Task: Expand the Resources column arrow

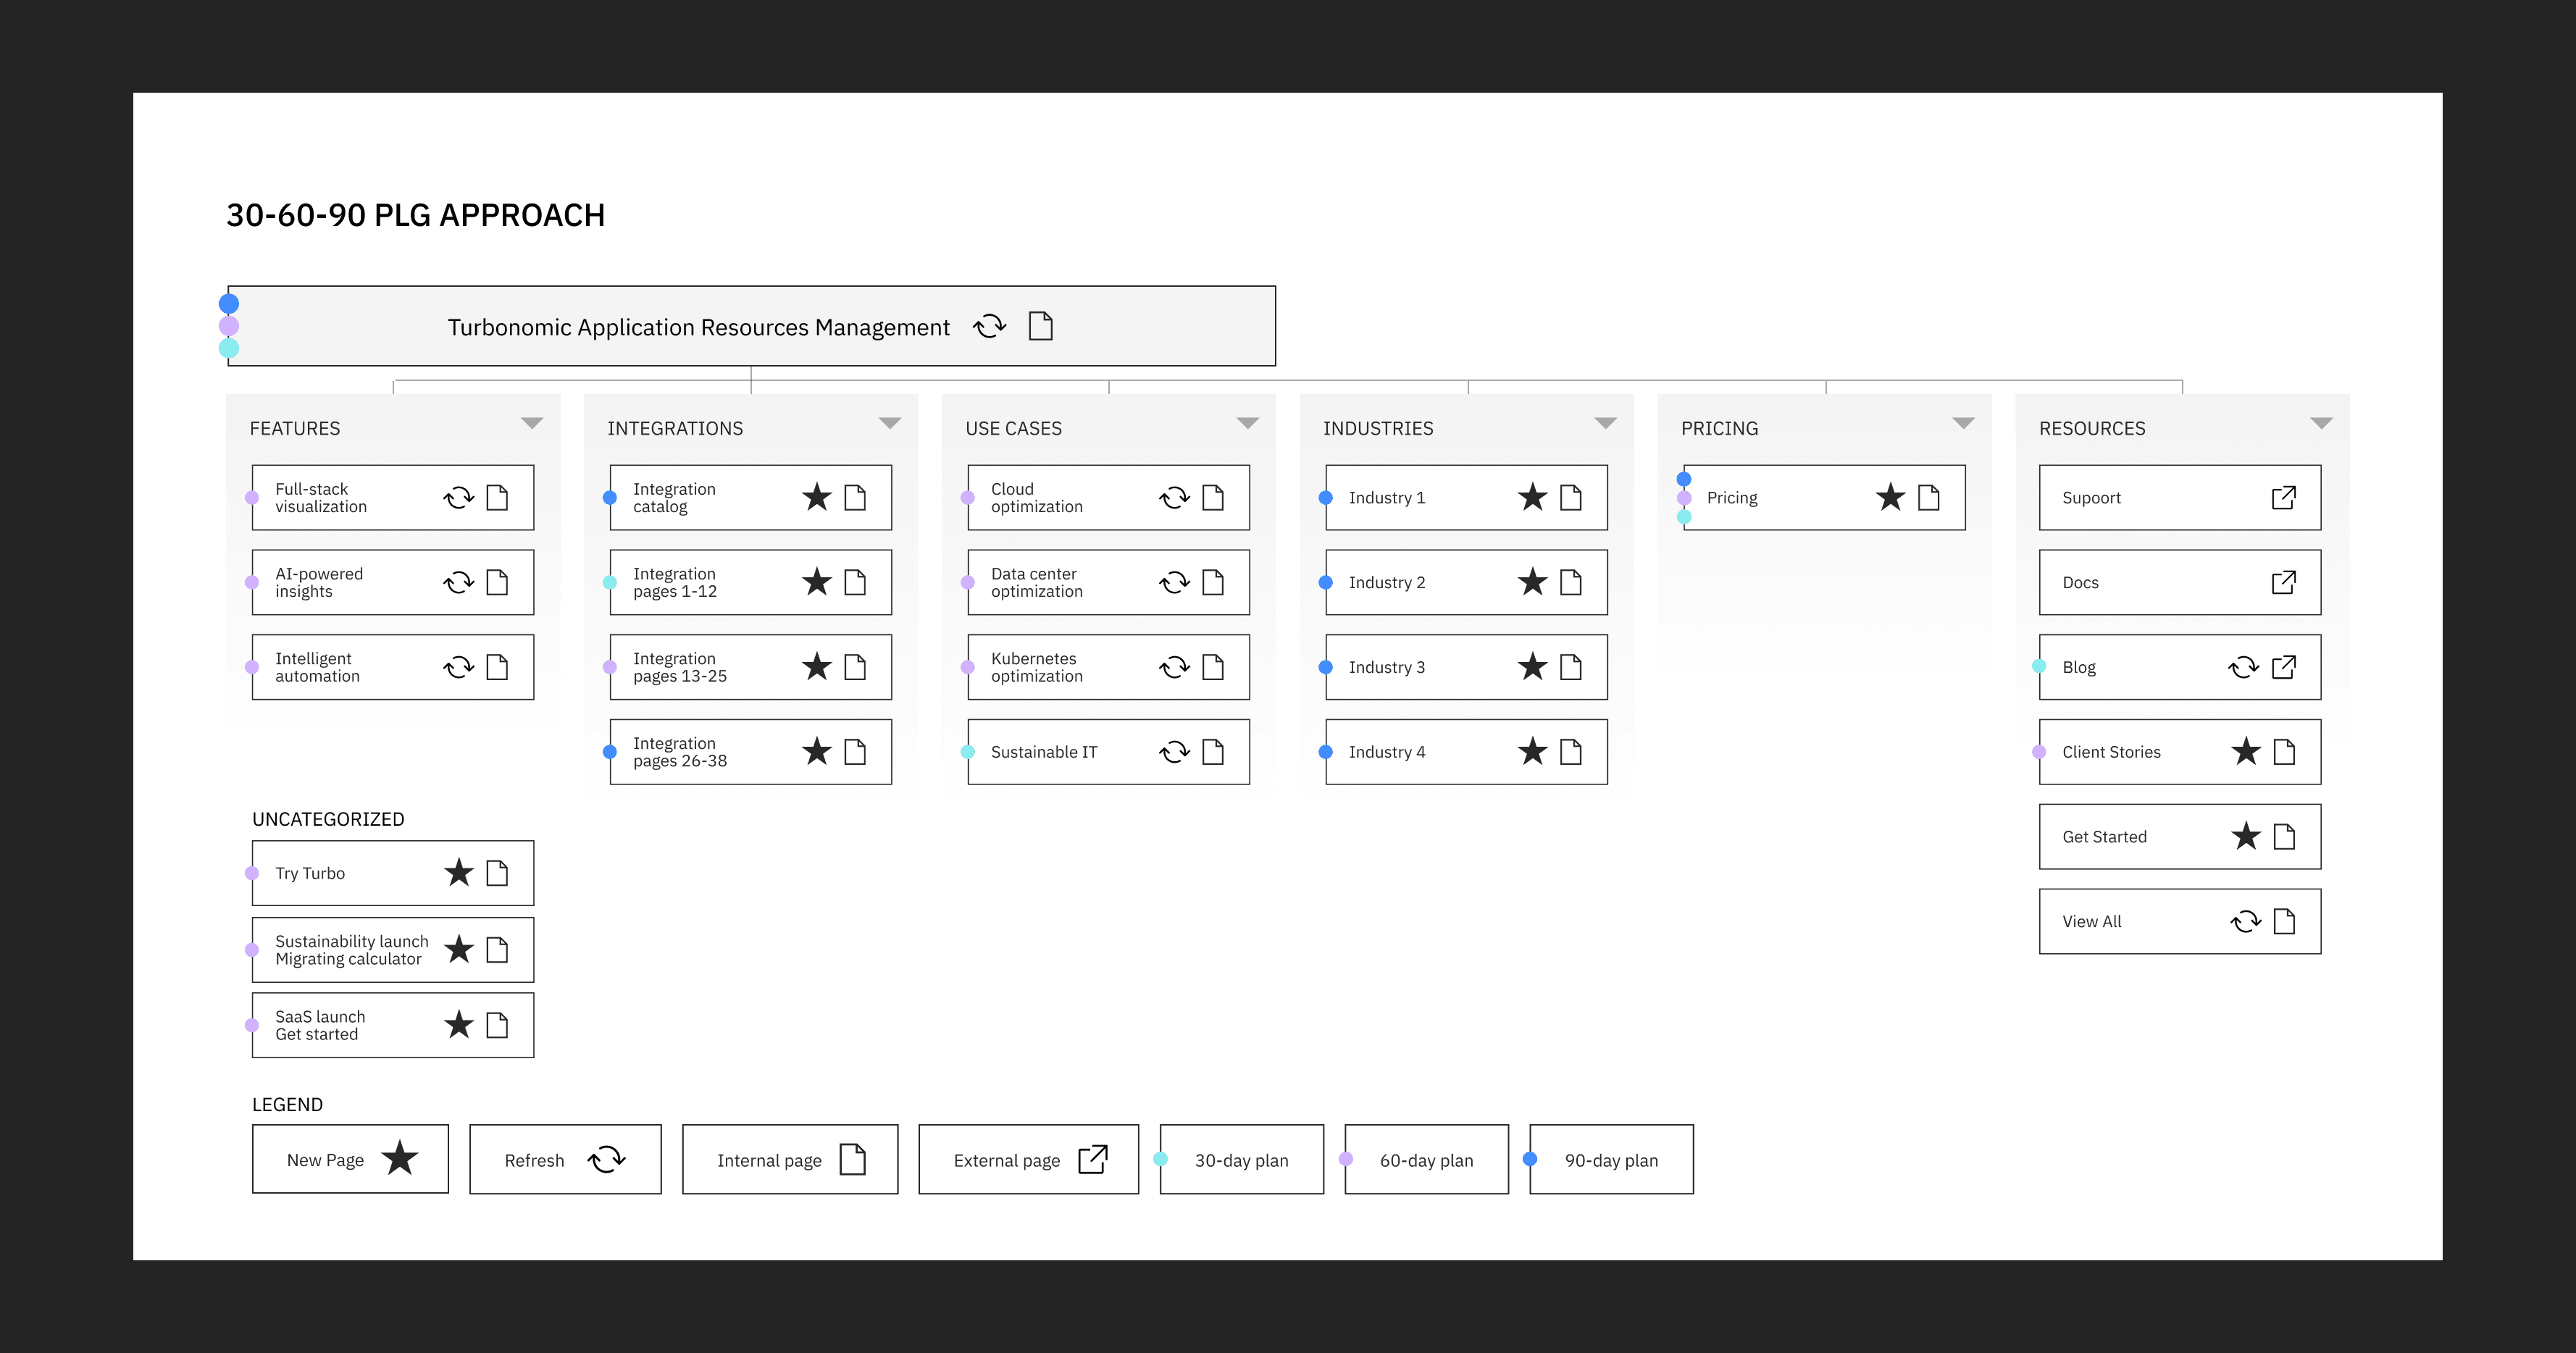Action: [2321, 424]
